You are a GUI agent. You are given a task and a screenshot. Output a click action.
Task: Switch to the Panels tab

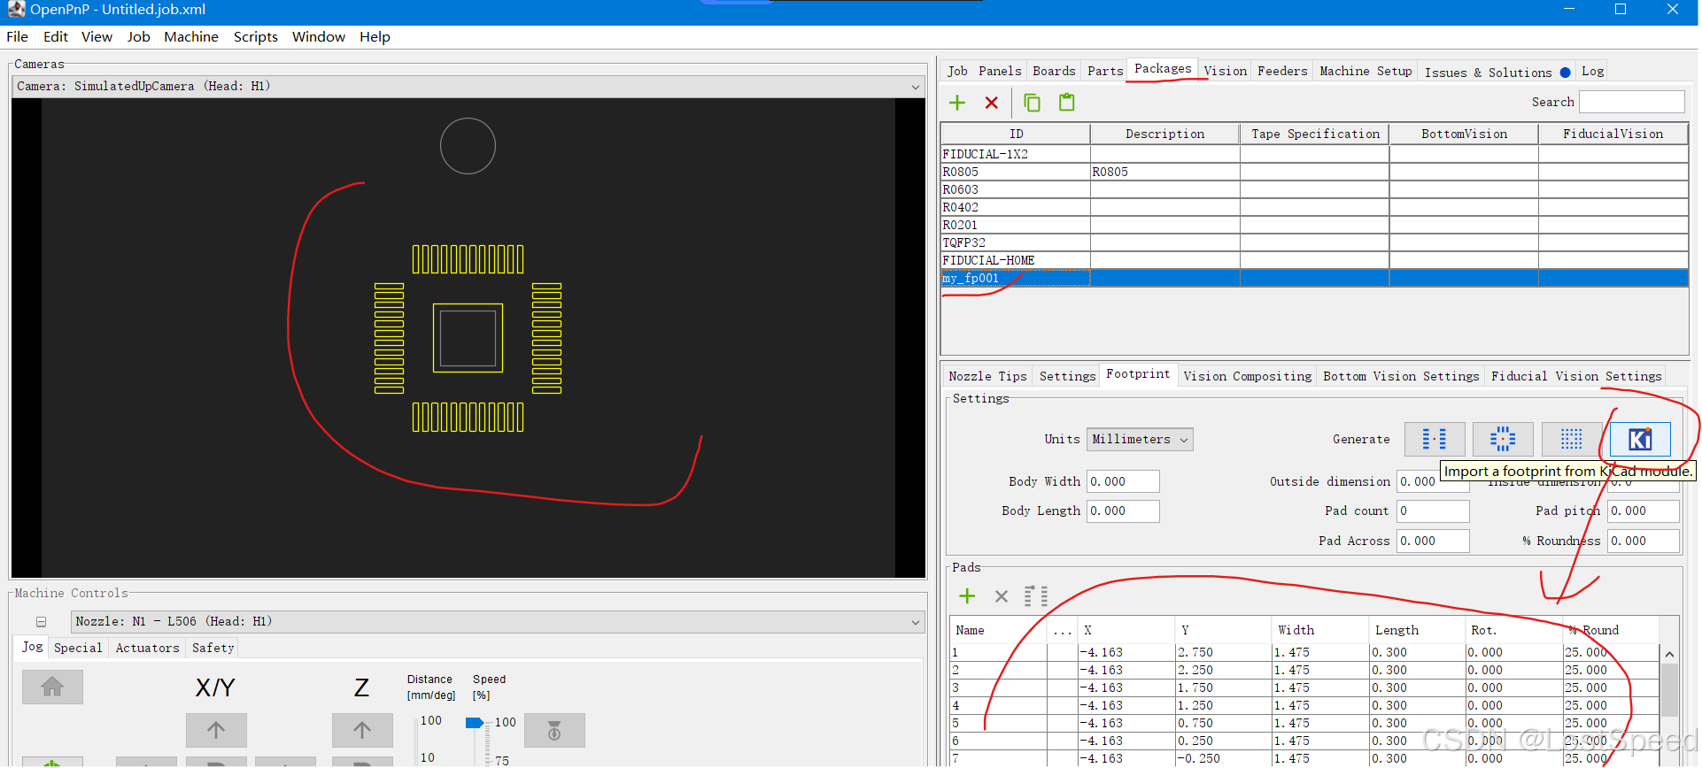tap(1000, 71)
